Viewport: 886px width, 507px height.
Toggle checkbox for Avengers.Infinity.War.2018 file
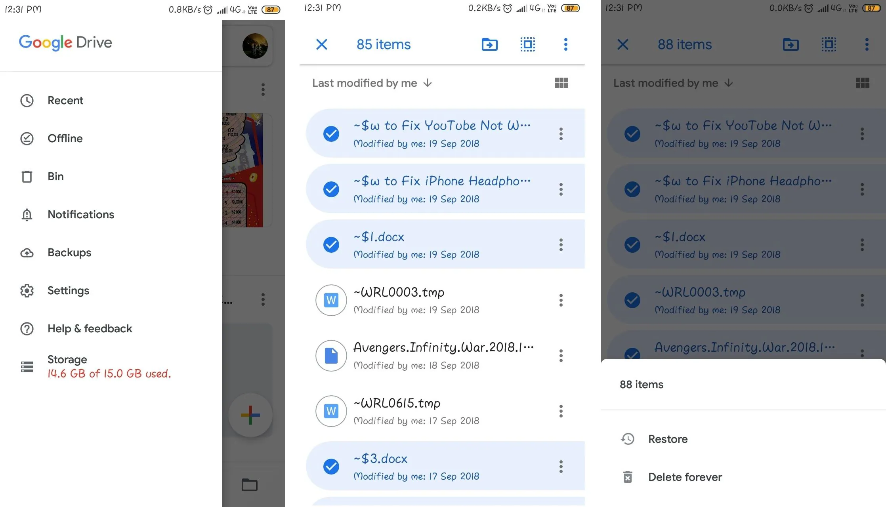tap(332, 355)
